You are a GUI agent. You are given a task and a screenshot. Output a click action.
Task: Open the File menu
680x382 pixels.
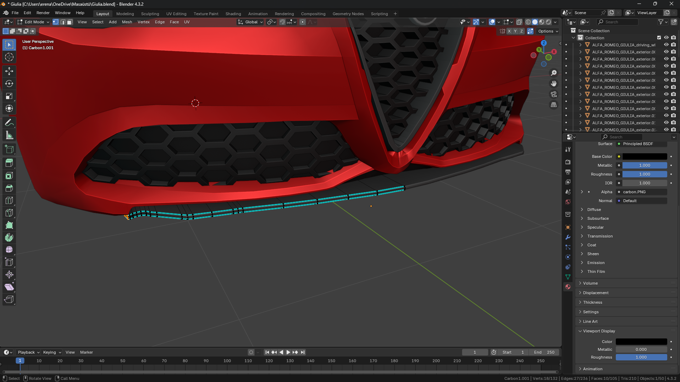[x=15, y=13]
